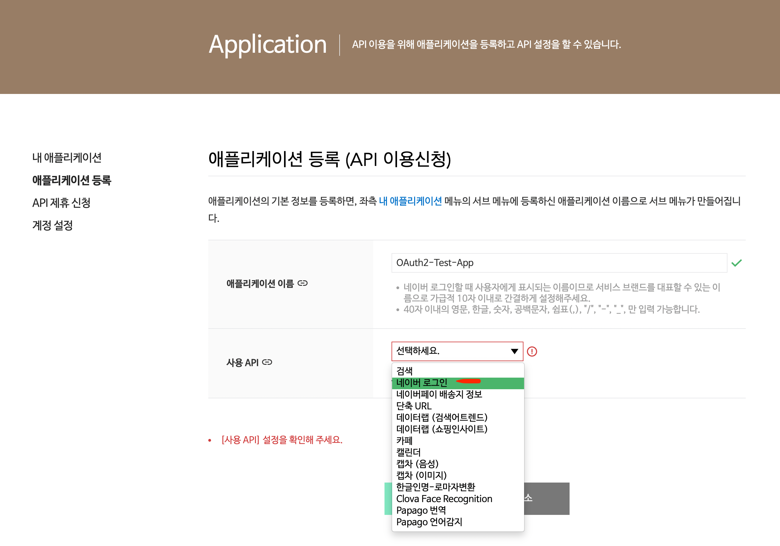The width and height of the screenshot is (780, 546).
Task: Click link icon beside 사용 API label
Action: [x=267, y=362]
